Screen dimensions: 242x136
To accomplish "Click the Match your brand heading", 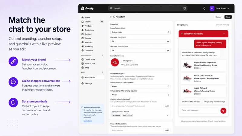I will [x=34, y=60].
